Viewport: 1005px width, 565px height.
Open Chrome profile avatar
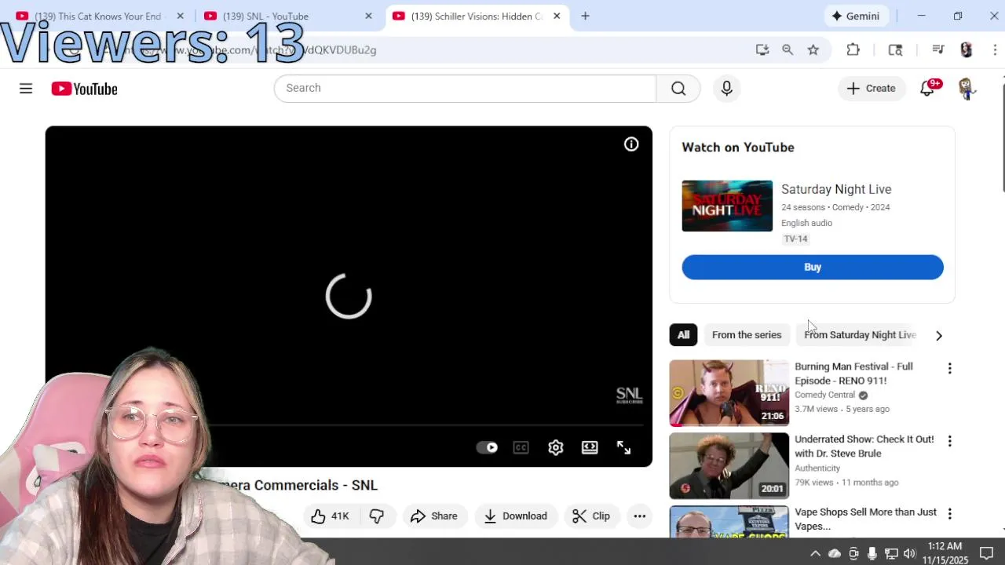pyautogui.click(x=967, y=49)
